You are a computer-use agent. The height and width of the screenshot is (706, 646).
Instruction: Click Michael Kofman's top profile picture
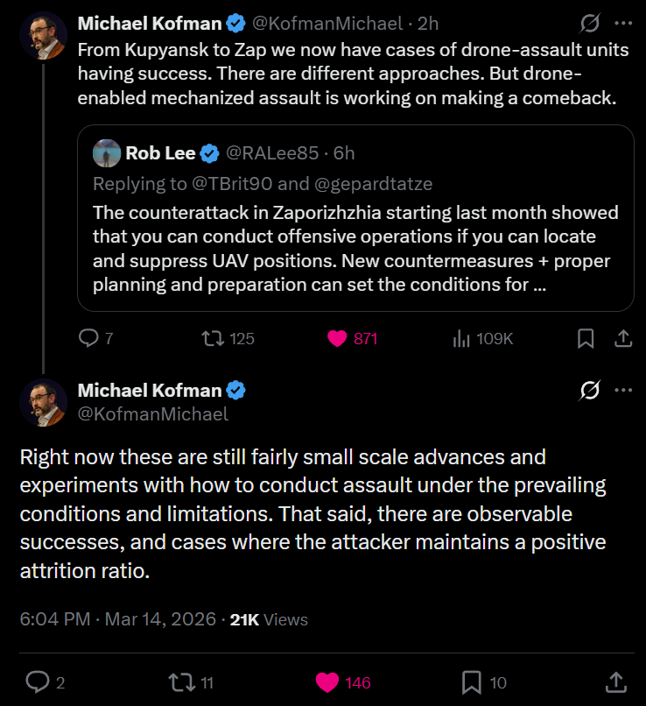pyautogui.click(x=43, y=36)
